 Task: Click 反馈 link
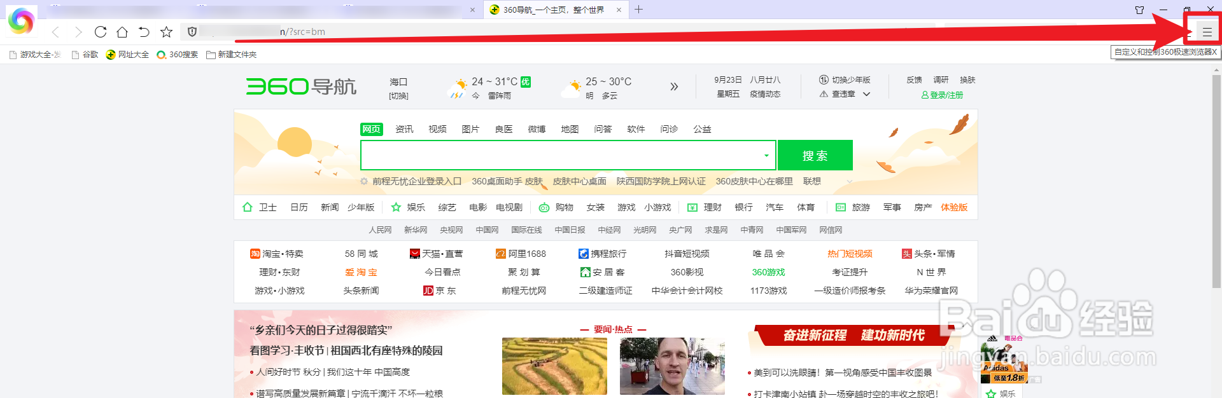[x=915, y=80]
